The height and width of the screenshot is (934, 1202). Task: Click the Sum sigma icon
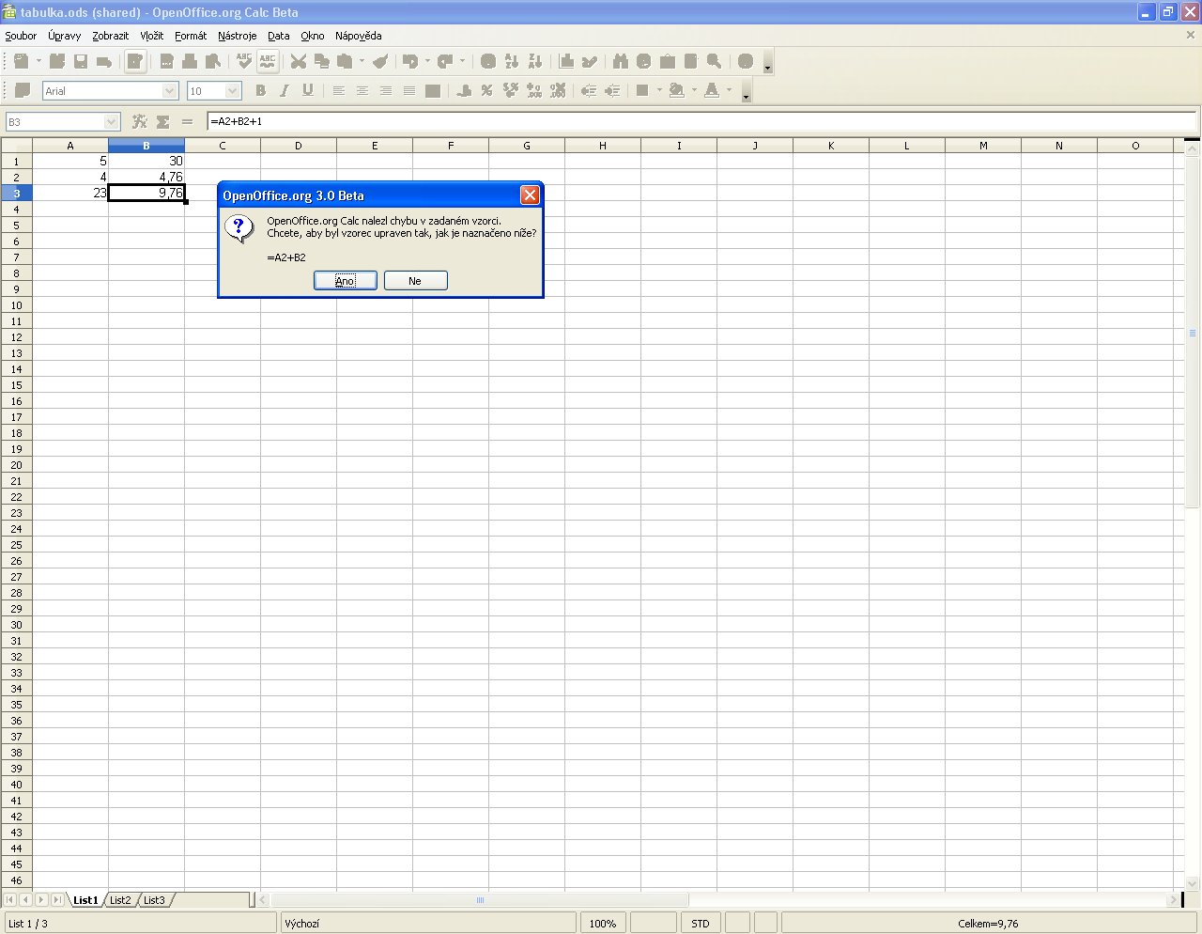coord(163,121)
